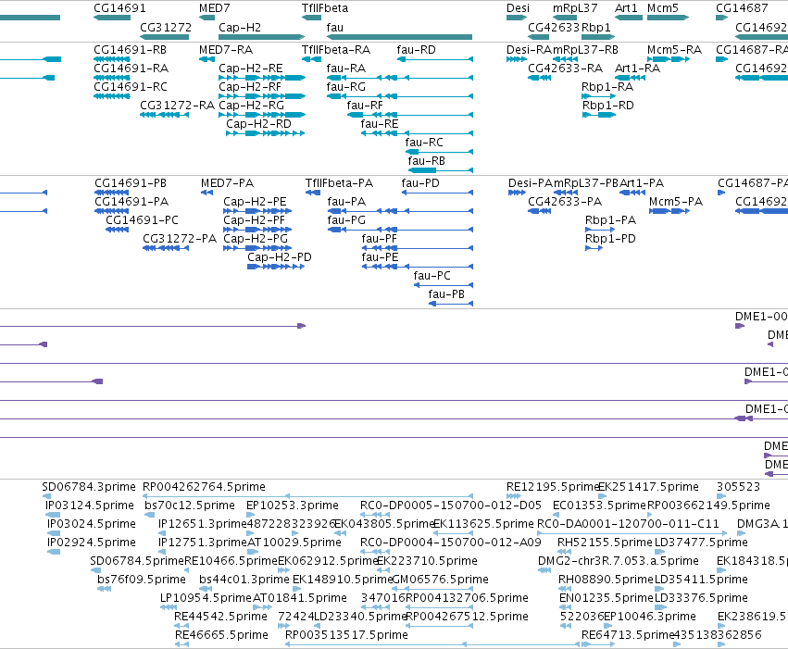Click the Cap-H2-PE protein label
This screenshot has height=649, width=788.
coord(255,202)
